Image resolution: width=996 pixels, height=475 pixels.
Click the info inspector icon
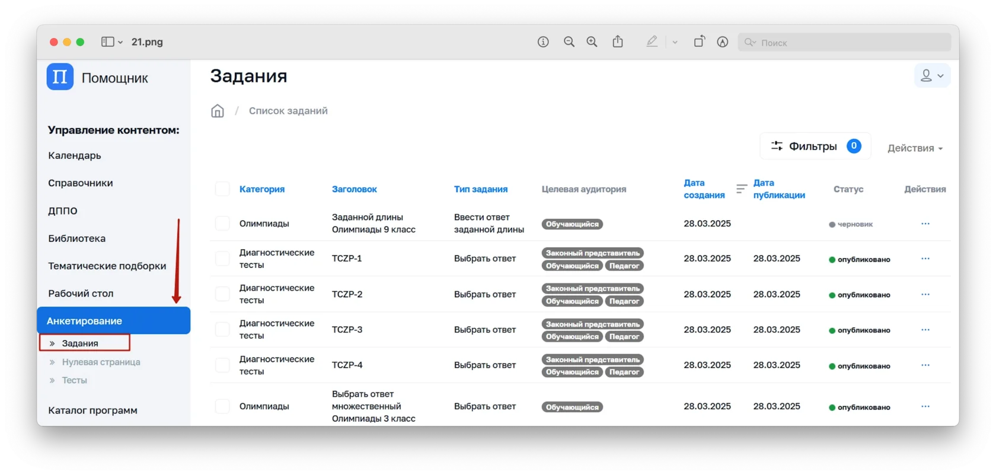(543, 42)
